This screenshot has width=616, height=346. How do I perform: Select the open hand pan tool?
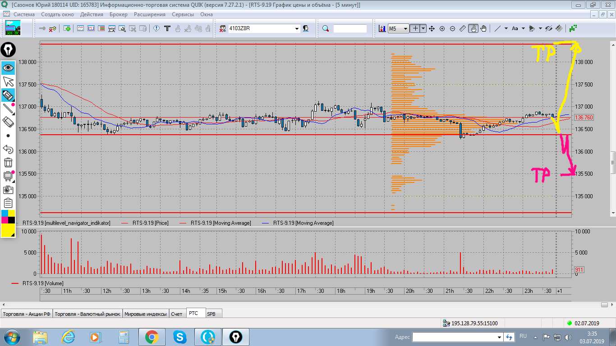click(483, 28)
